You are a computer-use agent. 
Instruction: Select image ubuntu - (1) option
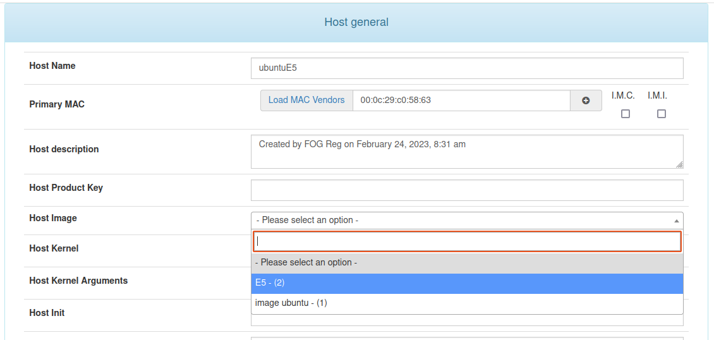(467, 303)
